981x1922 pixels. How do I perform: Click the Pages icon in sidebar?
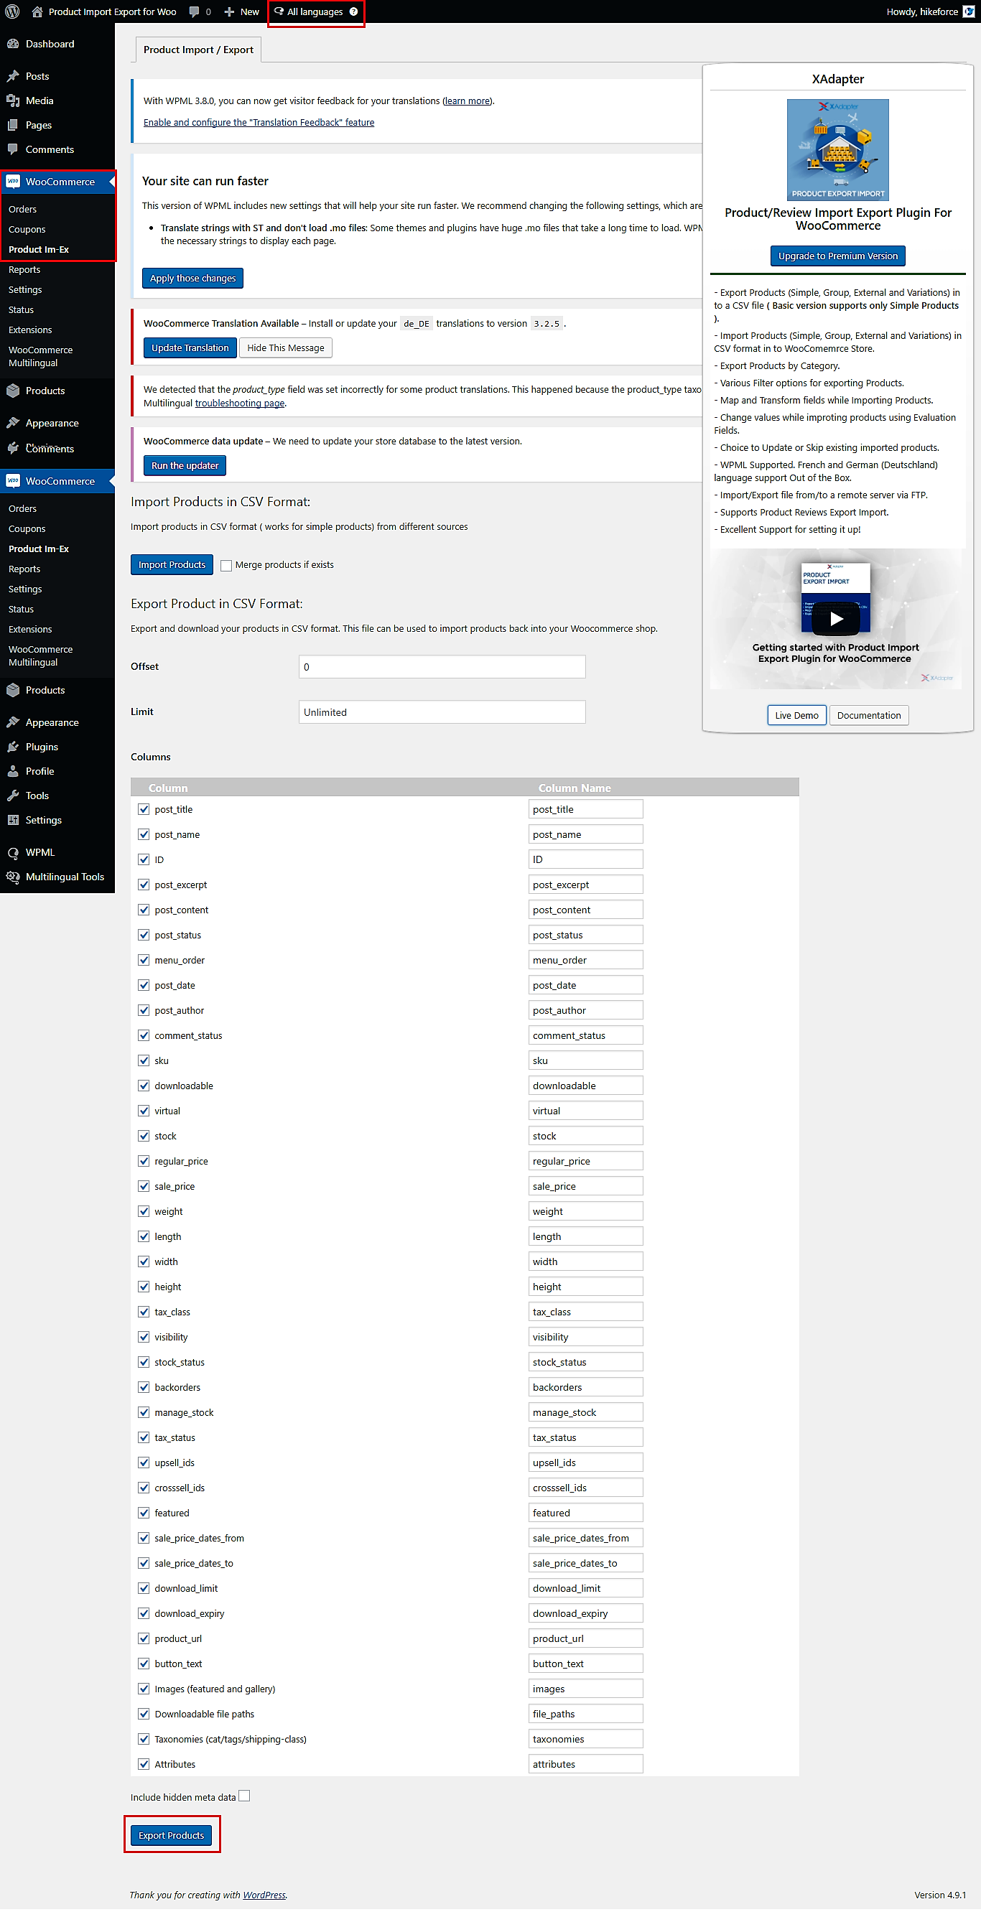[13, 126]
